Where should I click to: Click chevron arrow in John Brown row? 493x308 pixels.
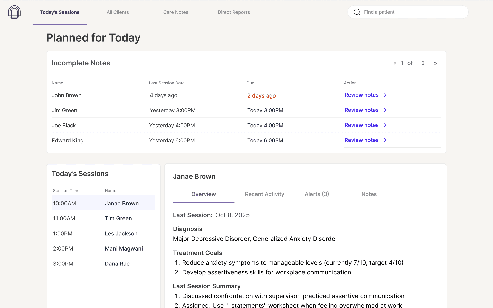[x=385, y=95]
